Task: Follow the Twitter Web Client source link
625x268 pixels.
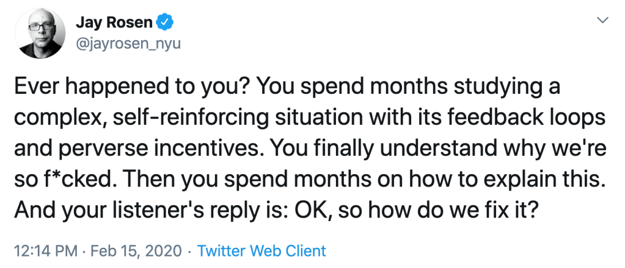Action: pyautogui.click(x=261, y=250)
